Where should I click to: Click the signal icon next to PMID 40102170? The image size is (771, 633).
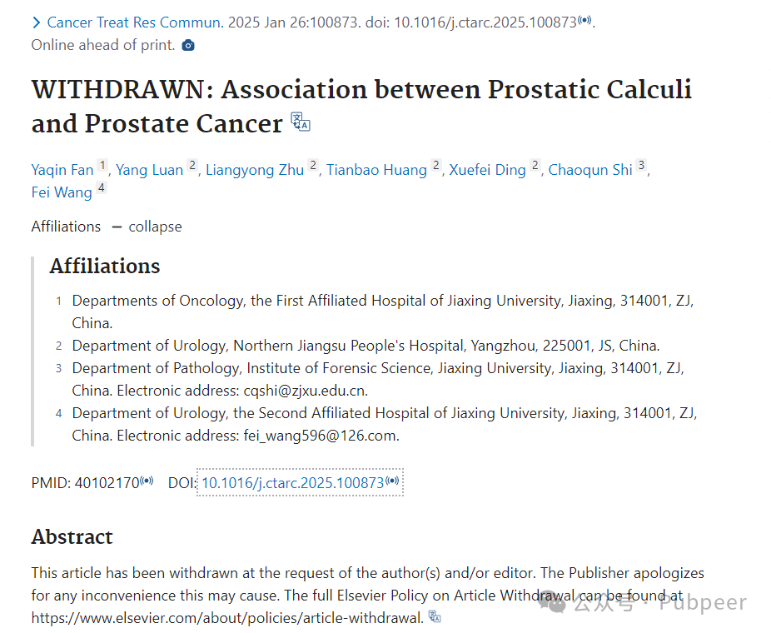(147, 481)
